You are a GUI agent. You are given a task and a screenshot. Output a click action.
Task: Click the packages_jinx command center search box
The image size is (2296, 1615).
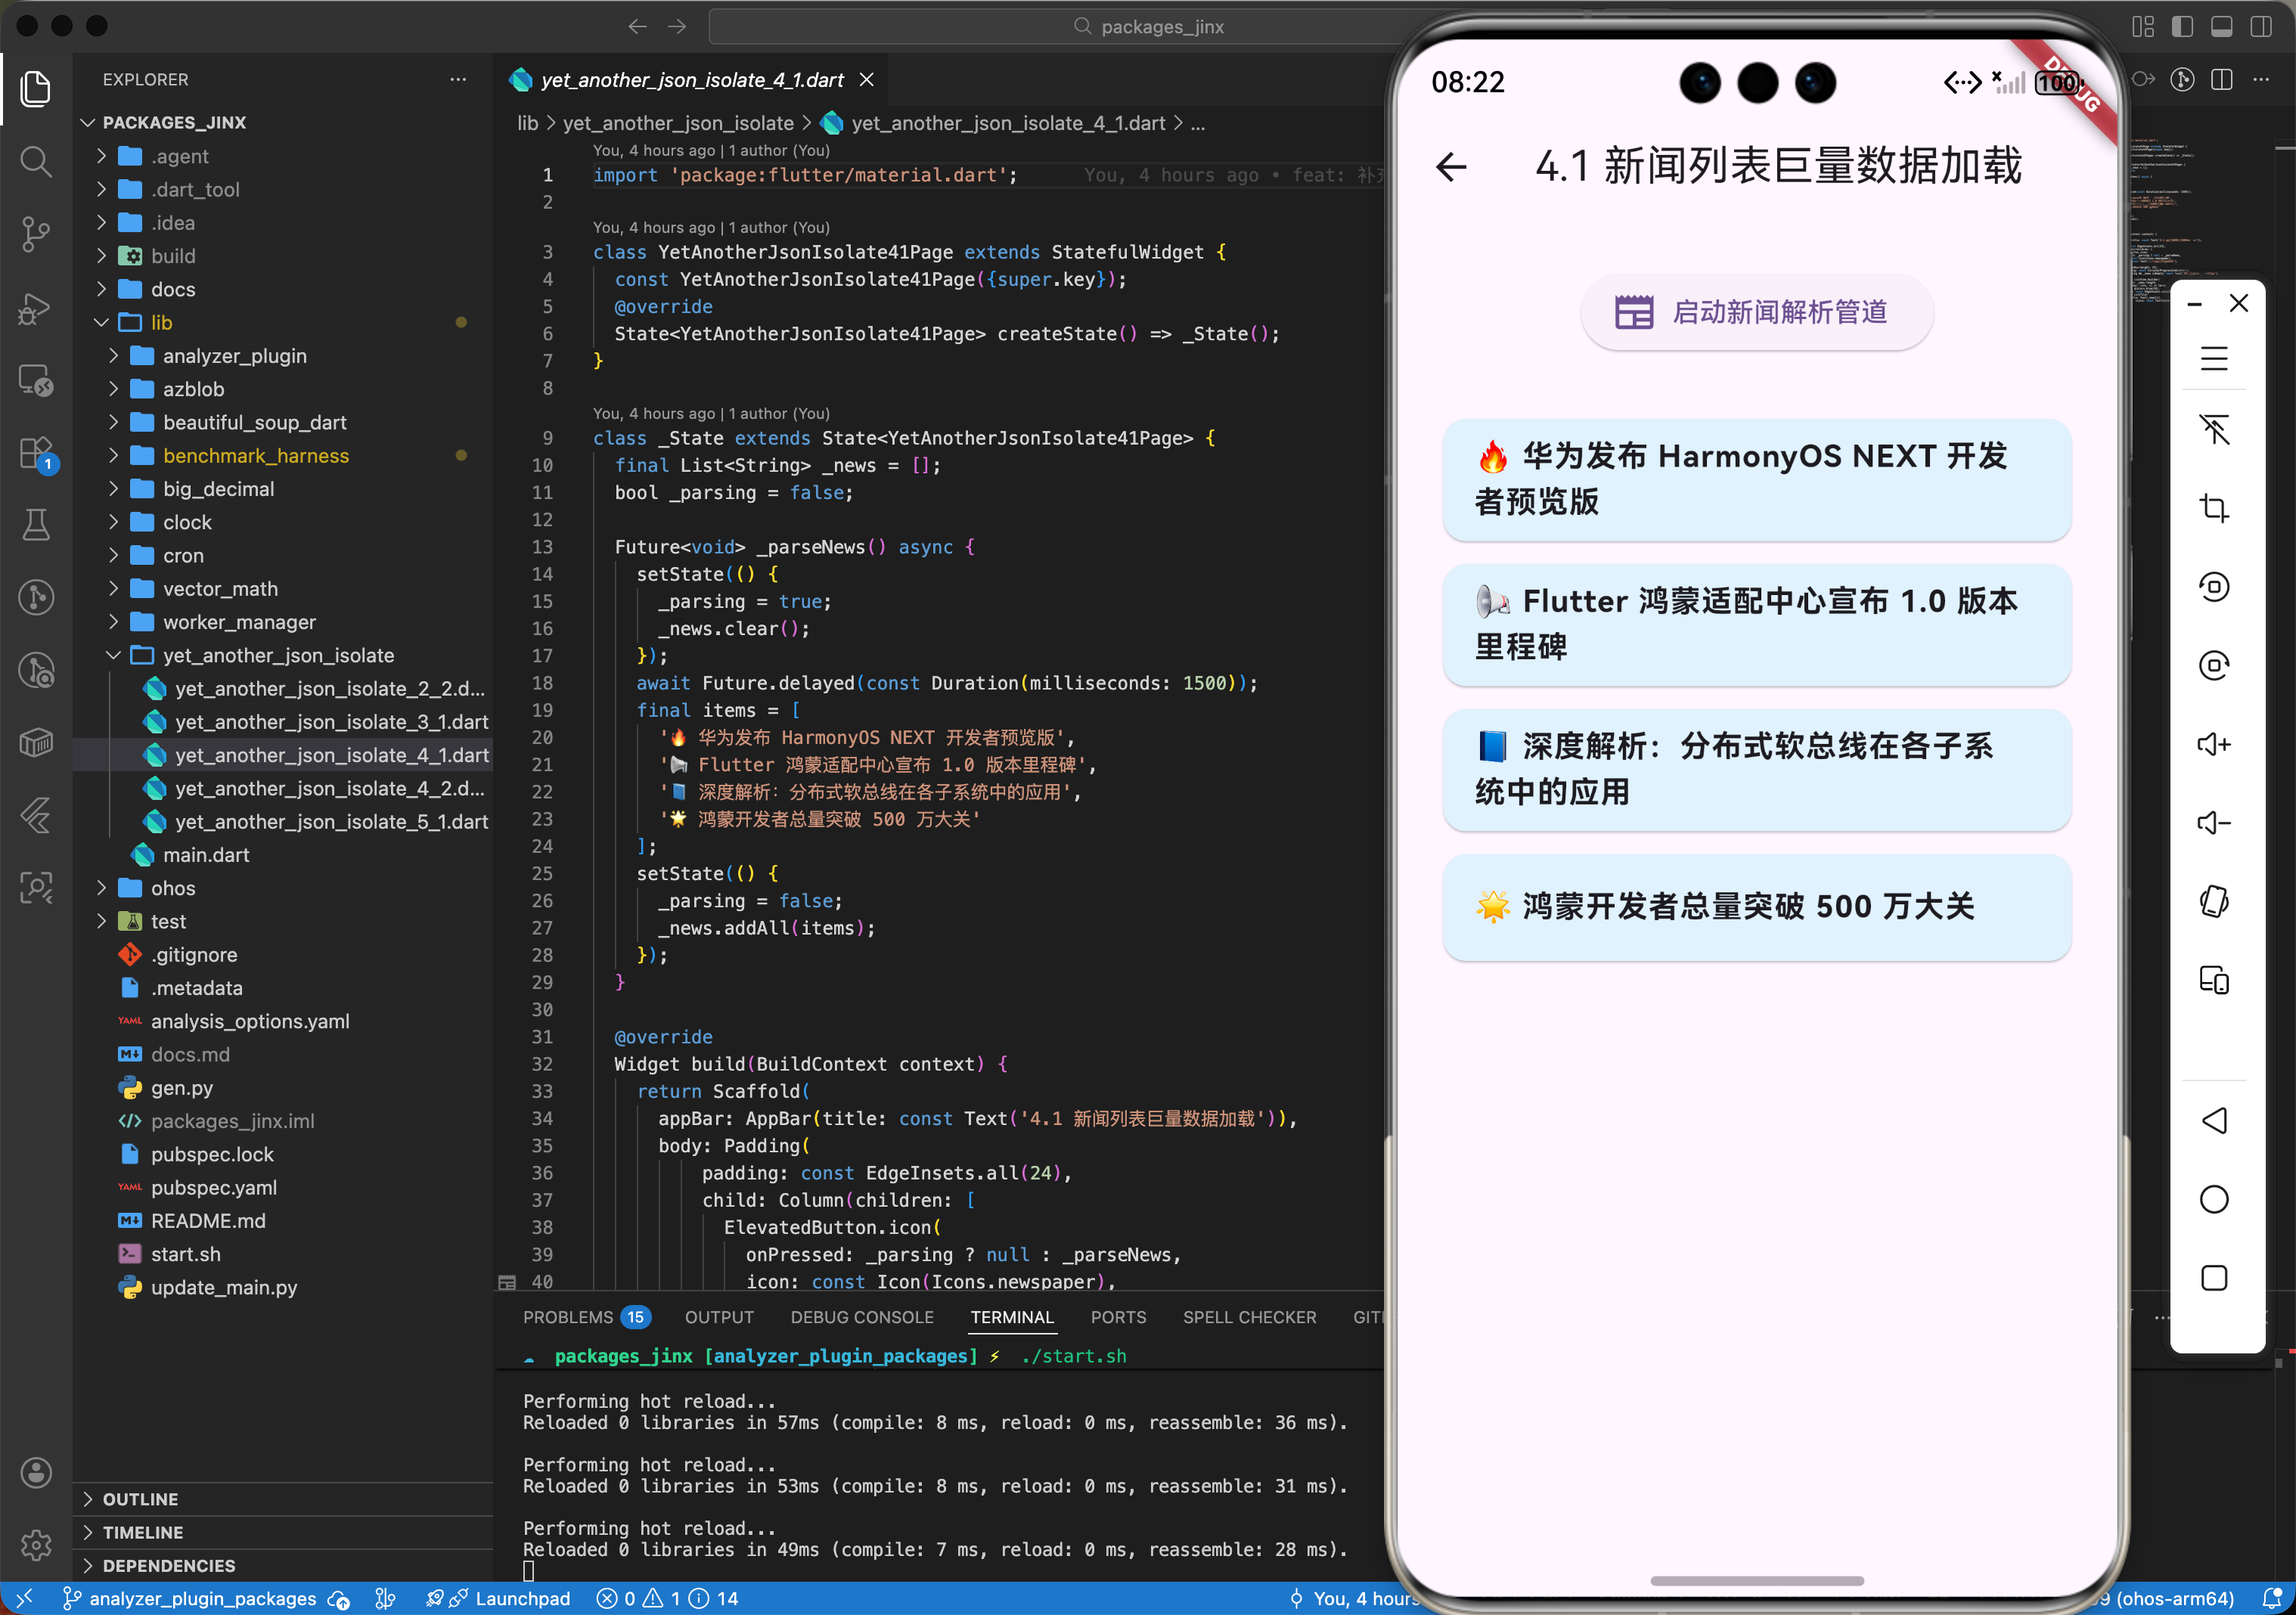pos(1150,27)
